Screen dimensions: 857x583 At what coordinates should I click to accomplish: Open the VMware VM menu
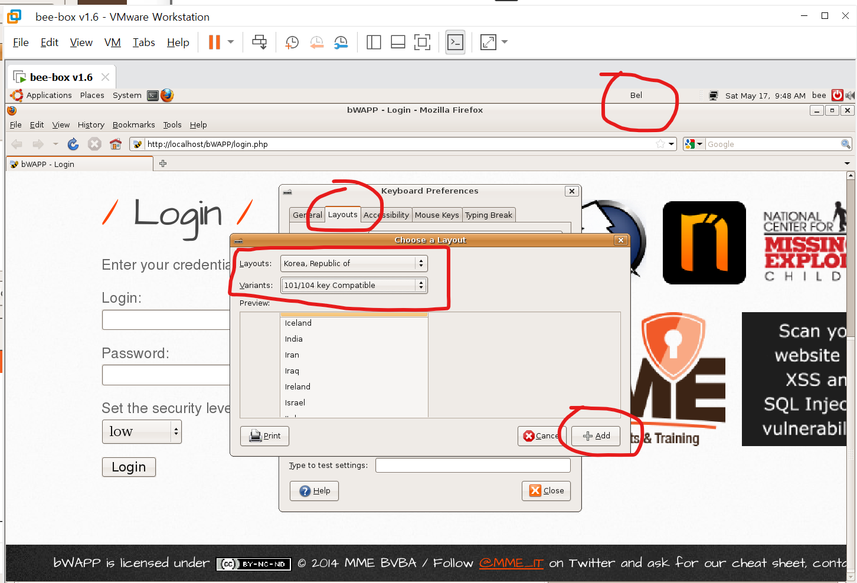coord(113,42)
